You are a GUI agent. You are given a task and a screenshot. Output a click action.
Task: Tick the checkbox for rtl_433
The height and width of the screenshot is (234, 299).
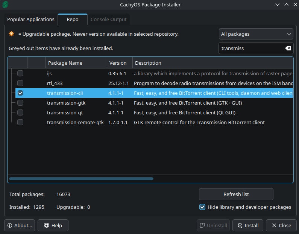point(20,83)
